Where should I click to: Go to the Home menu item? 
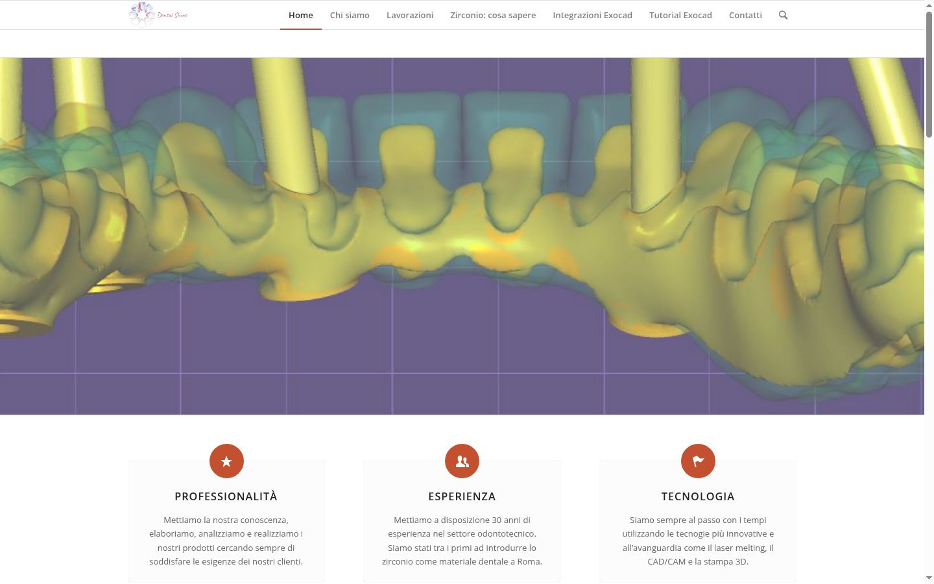(301, 15)
